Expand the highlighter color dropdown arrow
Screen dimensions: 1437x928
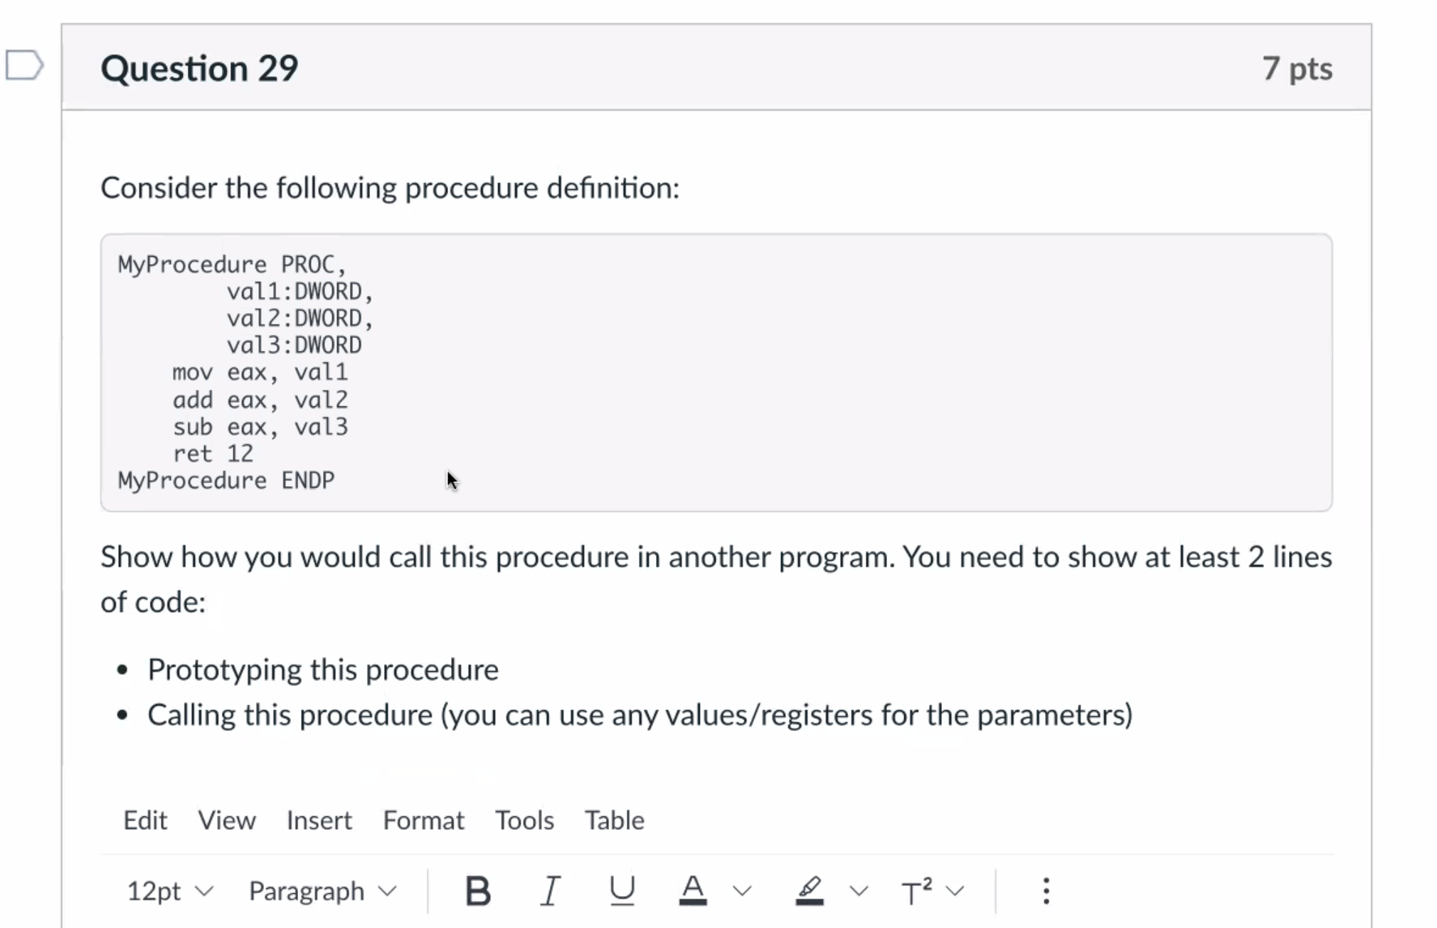pyautogui.click(x=858, y=890)
